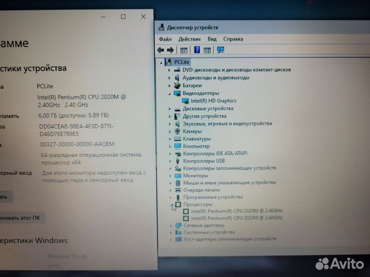
Task: Click the Клавиатуры keyboard icon
Action: tap(177, 138)
